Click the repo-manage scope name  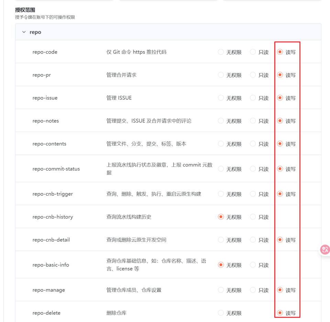[49, 290]
